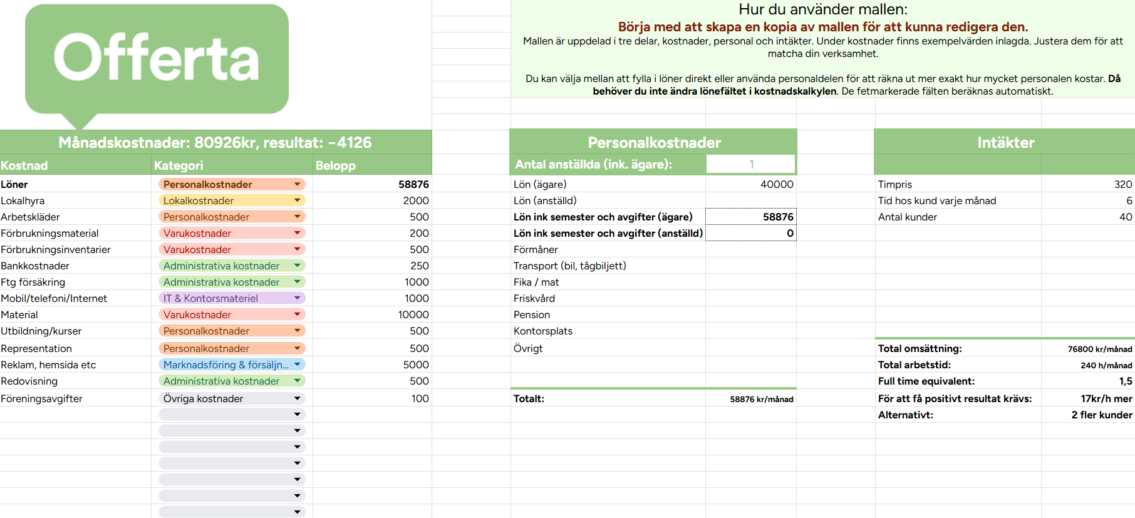1135x518 pixels.
Task: Select the Antal anställda input cell
Action: tap(750, 164)
